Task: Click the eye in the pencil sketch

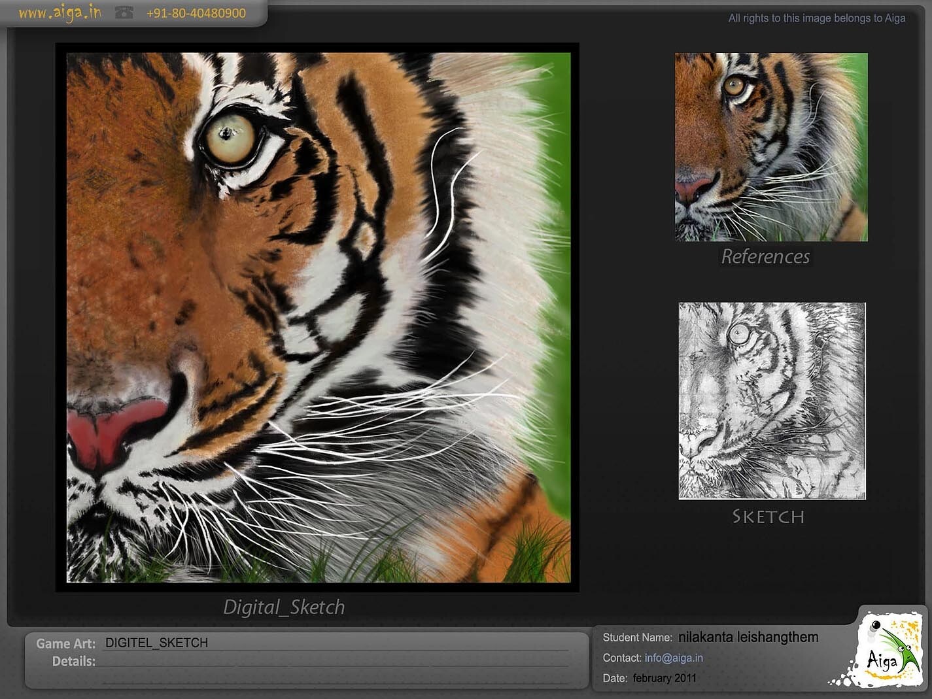Action: (739, 334)
